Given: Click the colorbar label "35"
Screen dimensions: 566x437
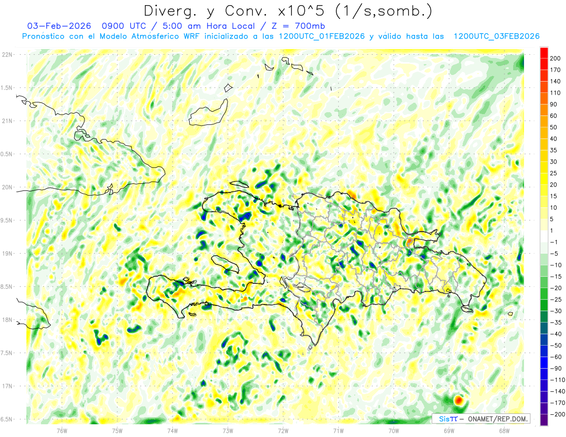Looking at the screenshot, I should tap(554, 150).
